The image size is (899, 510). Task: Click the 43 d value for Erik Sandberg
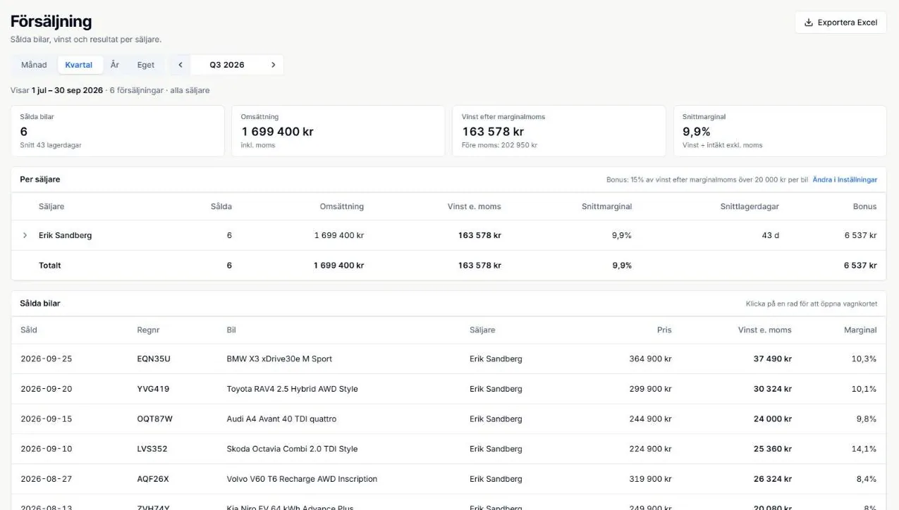(x=770, y=235)
